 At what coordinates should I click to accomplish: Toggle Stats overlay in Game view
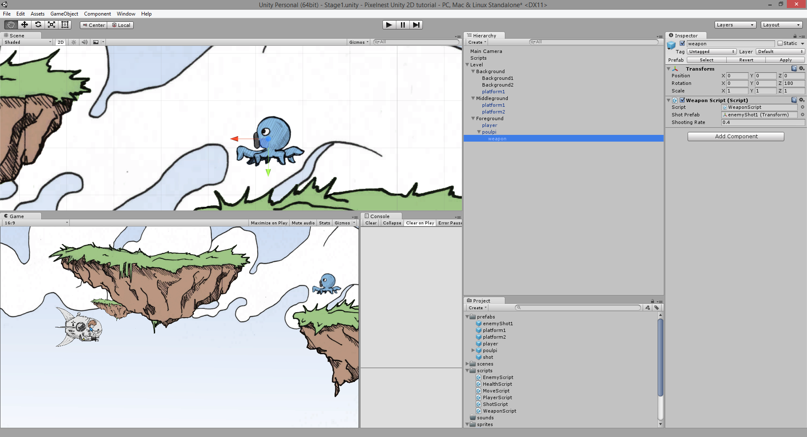coord(324,223)
